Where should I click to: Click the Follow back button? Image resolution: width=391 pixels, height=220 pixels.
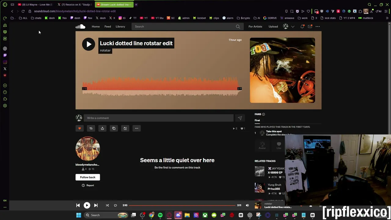click(x=88, y=177)
